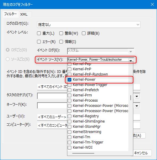This screenshot has width=157, height=160.
Task: Check the Kernel-Process source
Action: tap(69, 100)
